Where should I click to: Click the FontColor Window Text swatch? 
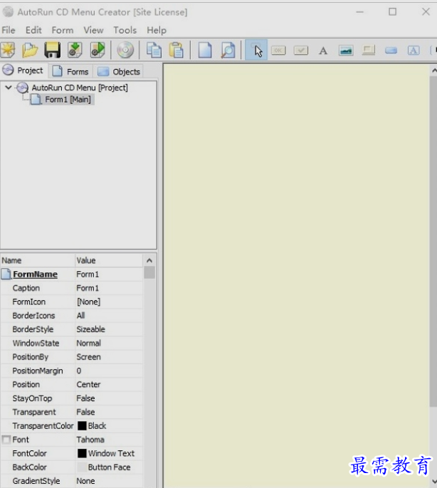tap(82, 453)
